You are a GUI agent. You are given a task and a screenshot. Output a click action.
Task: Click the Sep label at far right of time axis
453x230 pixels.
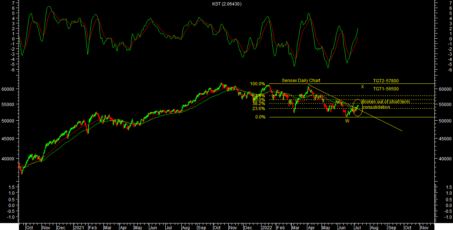click(x=392, y=227)
